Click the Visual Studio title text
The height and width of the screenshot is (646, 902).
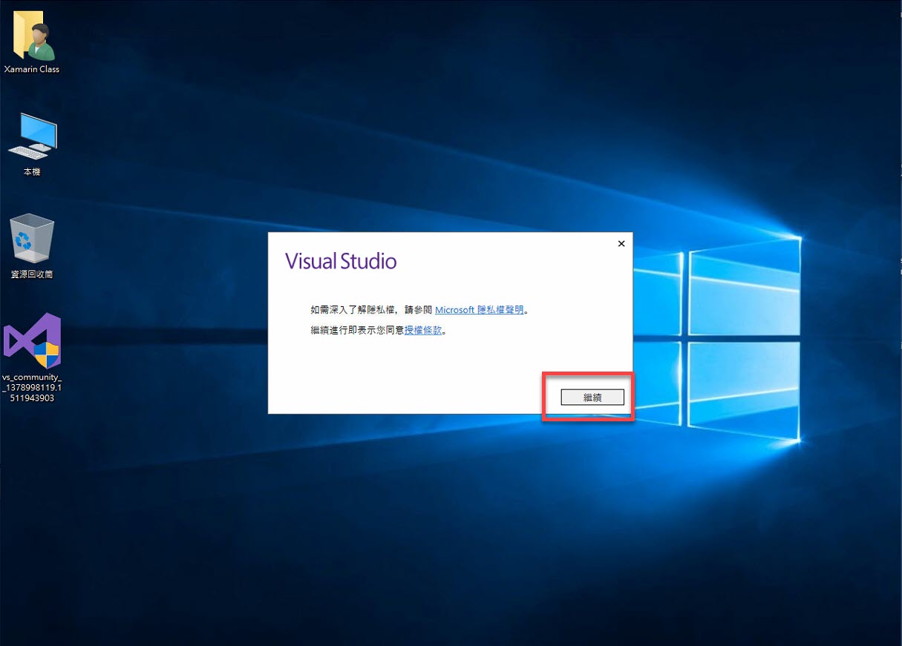(x=341, y=261)
